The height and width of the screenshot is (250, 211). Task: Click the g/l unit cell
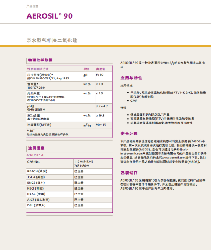[x=85, y=75]
